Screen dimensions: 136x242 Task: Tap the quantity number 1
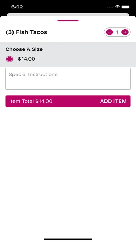[x=117, y=32]
